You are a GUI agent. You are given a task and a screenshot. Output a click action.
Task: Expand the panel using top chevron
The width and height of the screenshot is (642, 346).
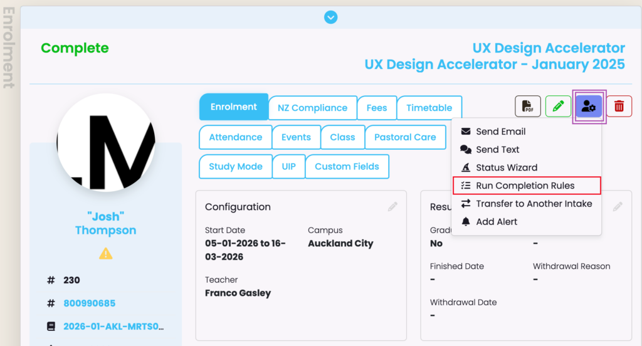click(331, 18)
